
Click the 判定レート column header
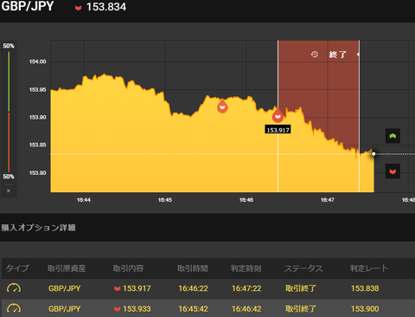369,268
